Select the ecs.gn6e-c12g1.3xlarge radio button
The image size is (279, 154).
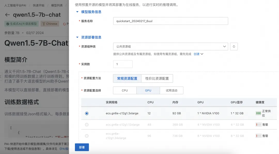87,113
